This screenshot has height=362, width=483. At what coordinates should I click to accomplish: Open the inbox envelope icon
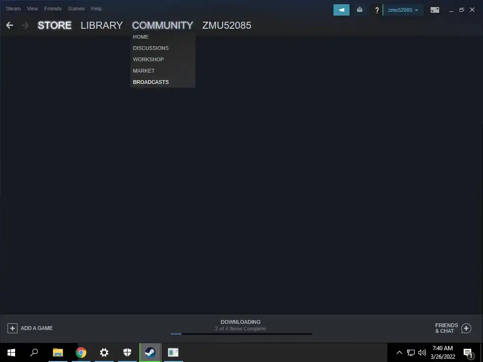[x=359, y=10]
